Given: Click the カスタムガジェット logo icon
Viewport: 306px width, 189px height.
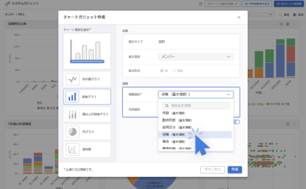Looking at the screenshot, I should [x=7, y=4].
